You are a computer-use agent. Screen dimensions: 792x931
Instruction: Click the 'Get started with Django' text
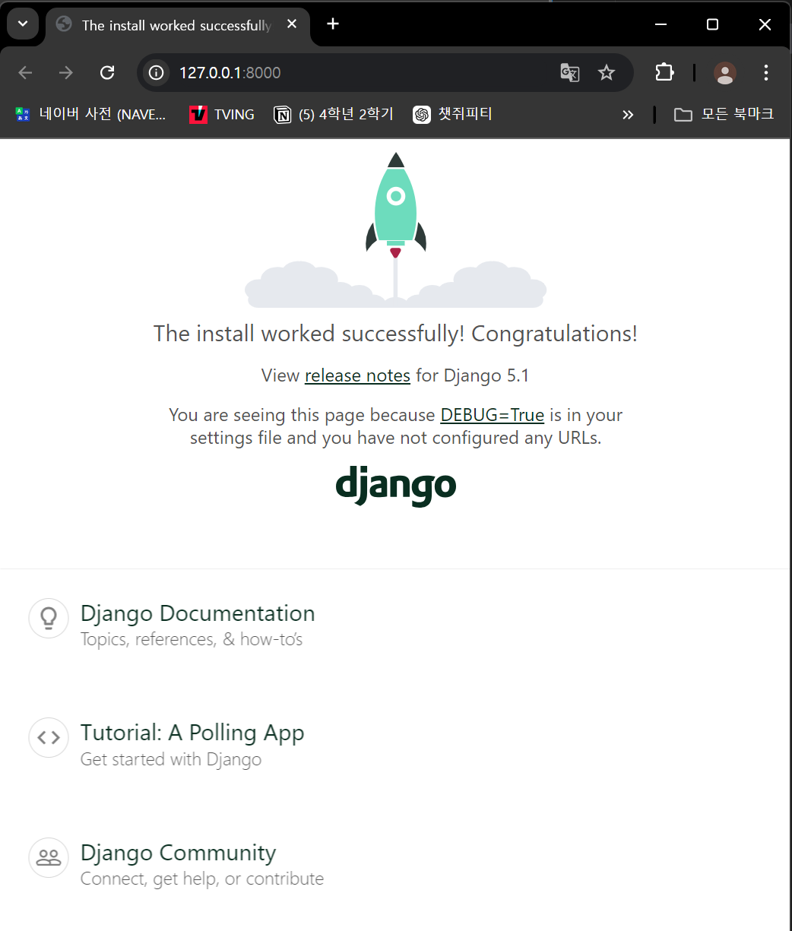tap(171, 759)
